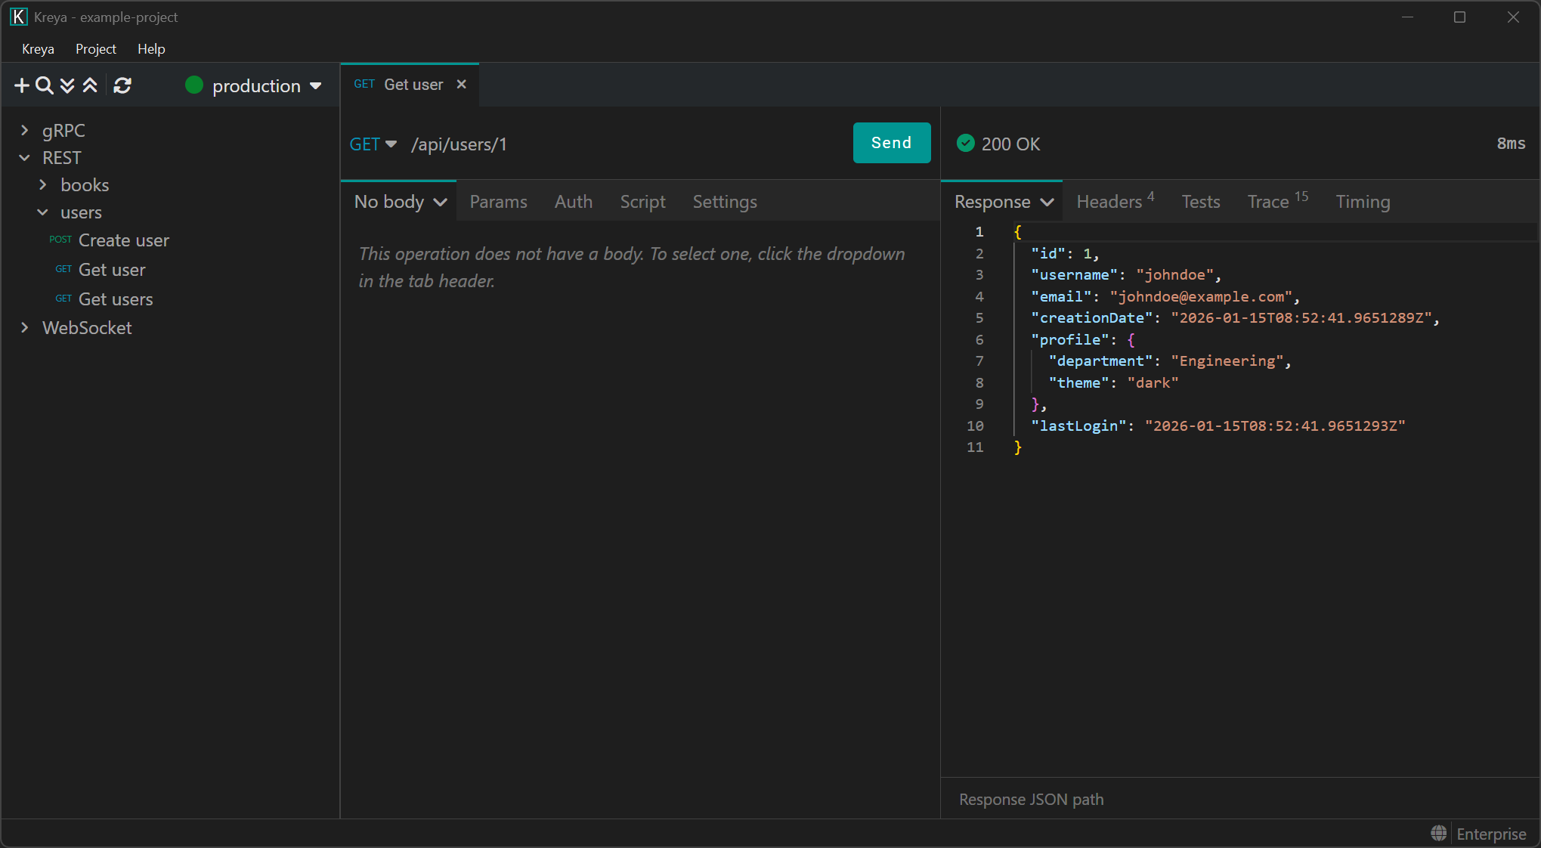Image resolution: width=1541 pixels, height=848 pixels.
Task: Click the refresh sync icon in sidebar
Action: (x=122, y=86)
